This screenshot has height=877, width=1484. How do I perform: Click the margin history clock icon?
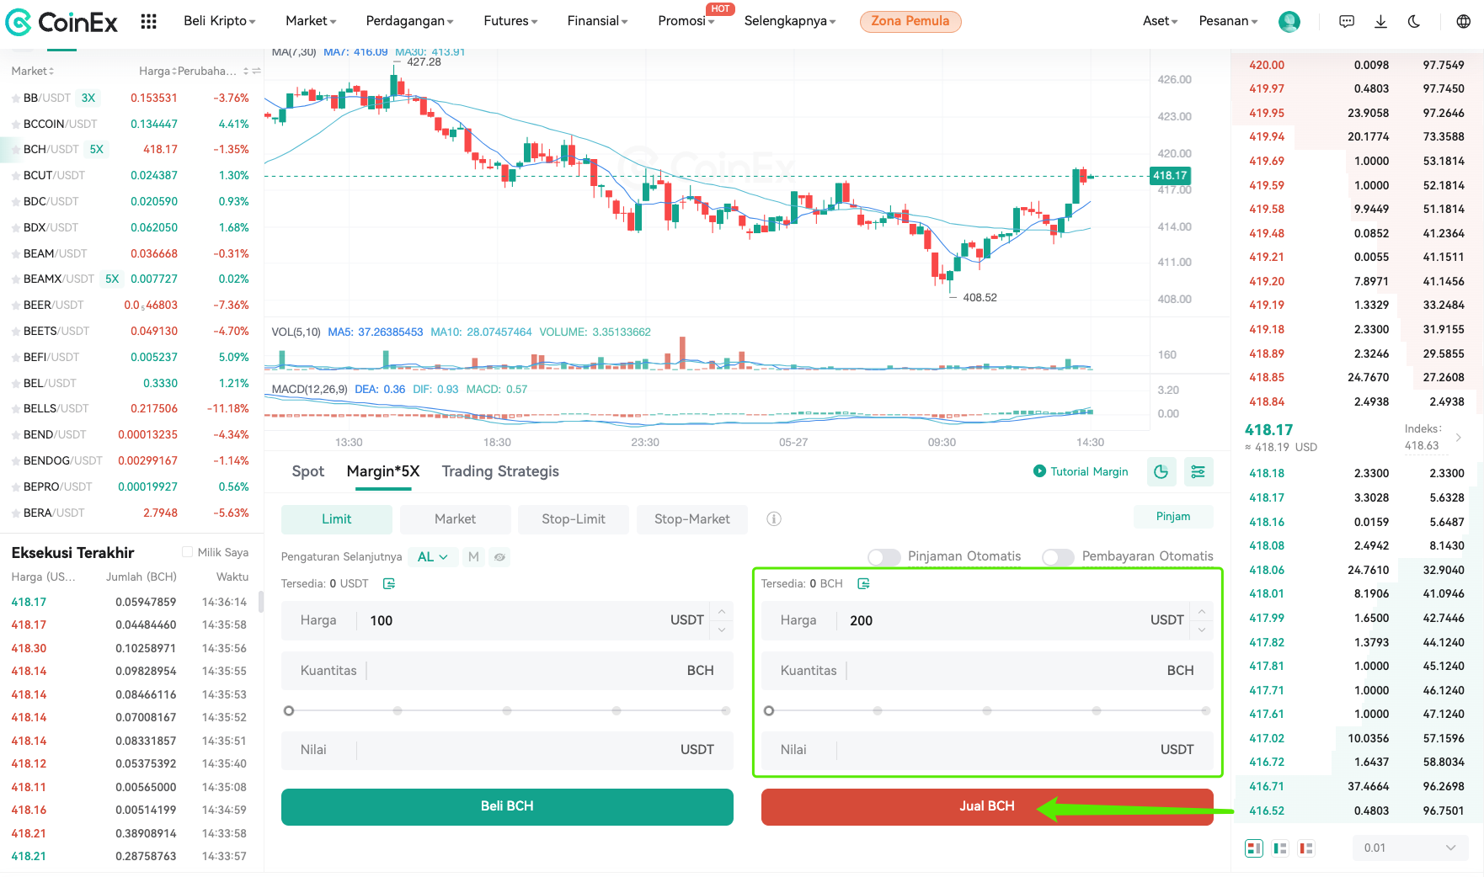coord(1161,472)
